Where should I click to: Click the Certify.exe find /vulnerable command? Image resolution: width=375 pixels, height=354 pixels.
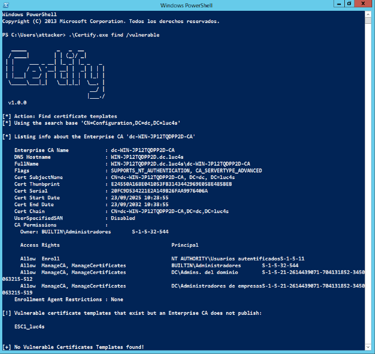114,35
